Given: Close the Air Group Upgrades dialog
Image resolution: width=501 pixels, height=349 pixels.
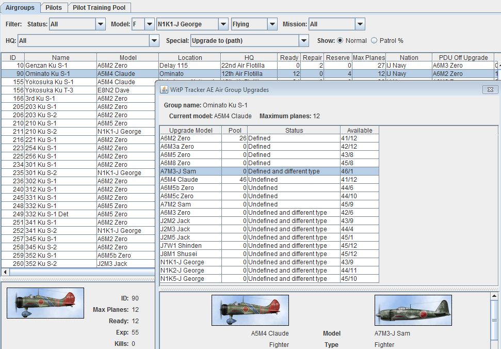Looking at the screenshot, I should (x=489, y=89).
